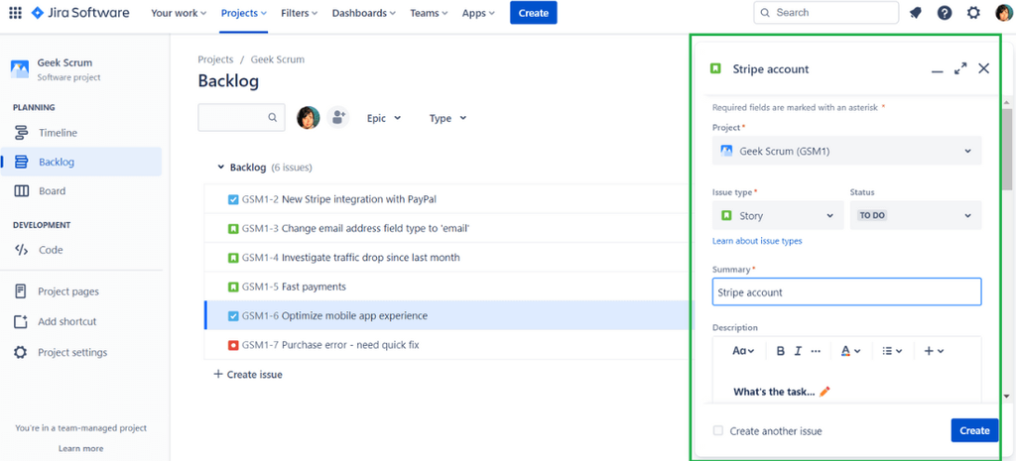
Task: Open more formatting options (three dots)
Action: point(816,351)
